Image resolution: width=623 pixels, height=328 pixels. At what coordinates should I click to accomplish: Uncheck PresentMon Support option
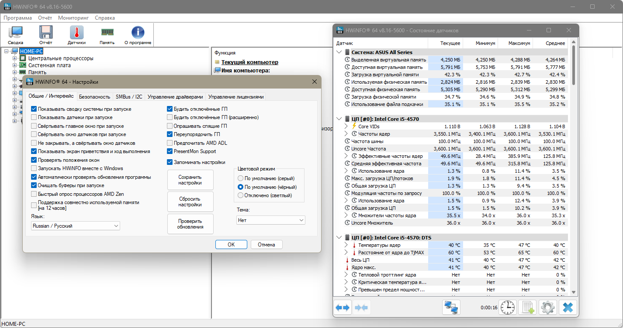point(170,151)
